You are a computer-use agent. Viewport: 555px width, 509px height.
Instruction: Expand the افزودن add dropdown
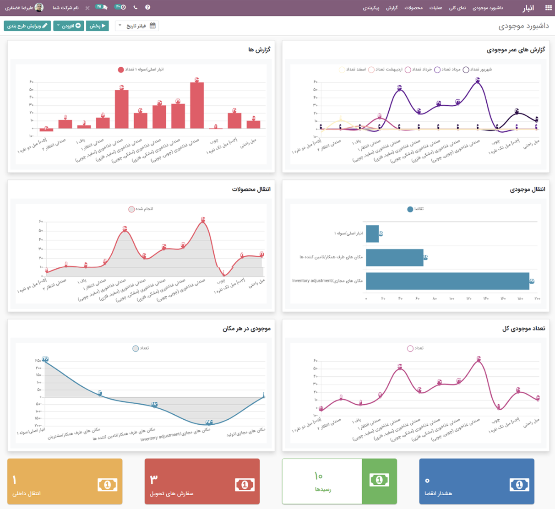(x=68, y=26)
